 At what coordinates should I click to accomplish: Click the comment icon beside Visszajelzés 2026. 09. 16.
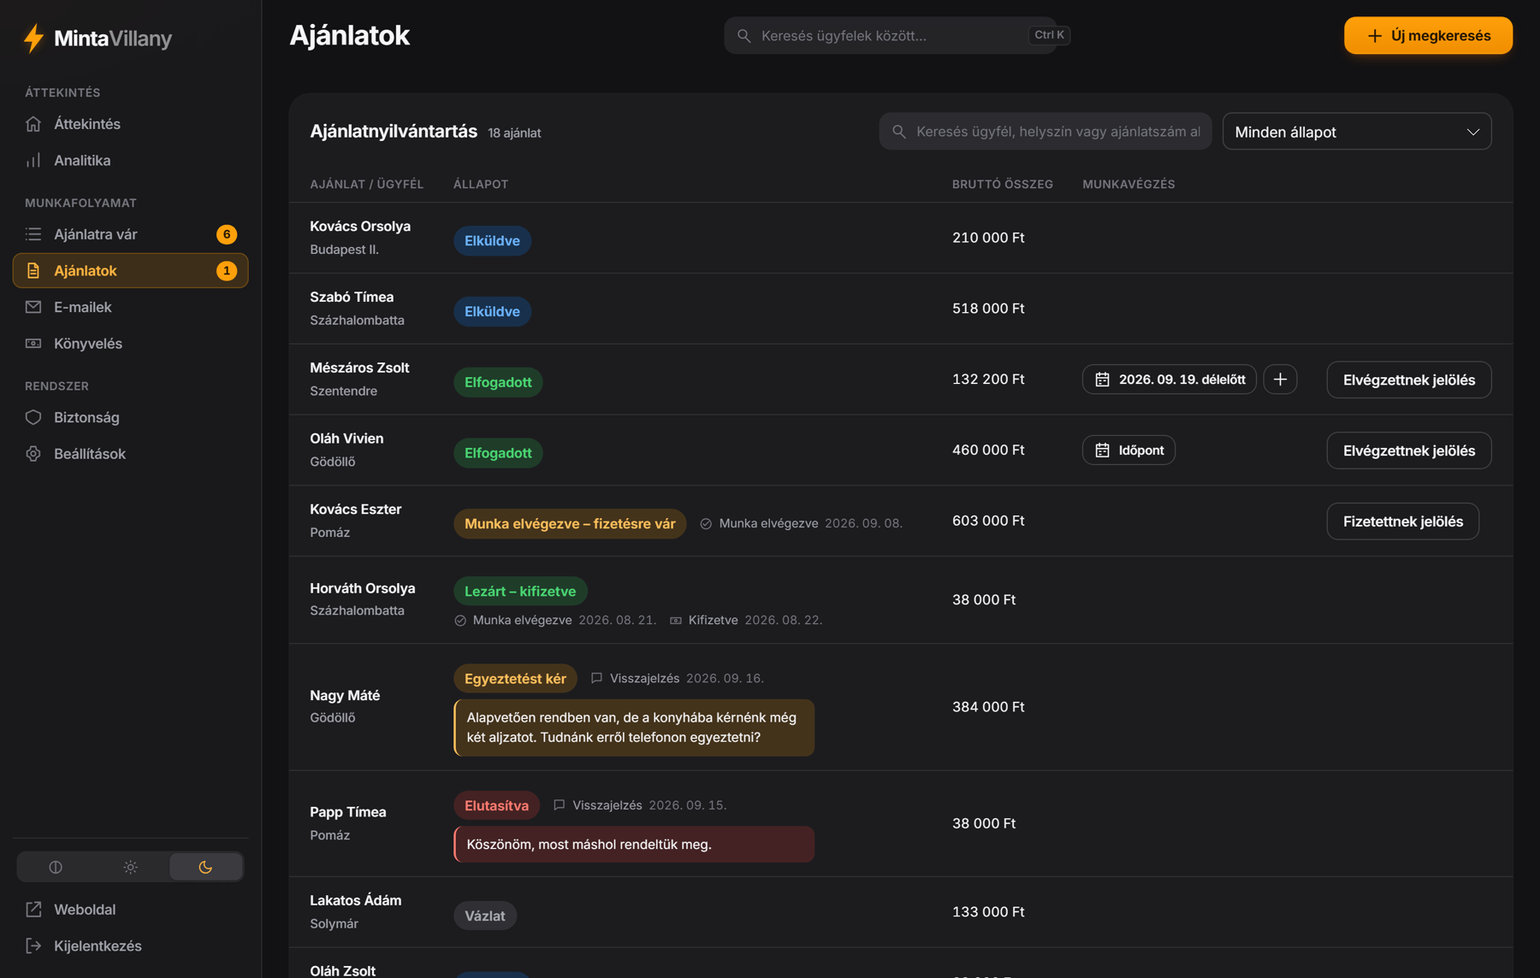(x=596, y=678)
